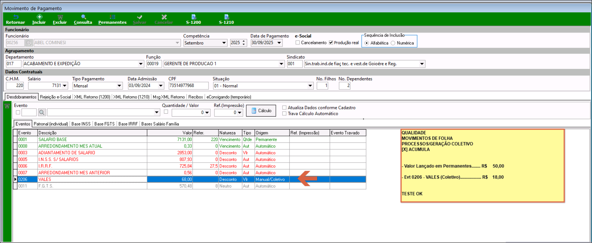Open the Permanentes toolbar icon
Screen dimensions: 592x243
pyautogui.click(x=112, y=17)
